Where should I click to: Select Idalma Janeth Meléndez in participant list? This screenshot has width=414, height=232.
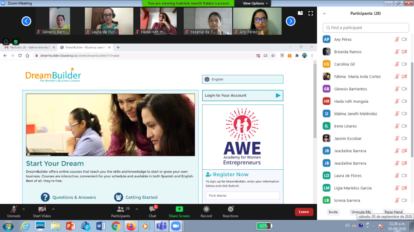point(366,114)
